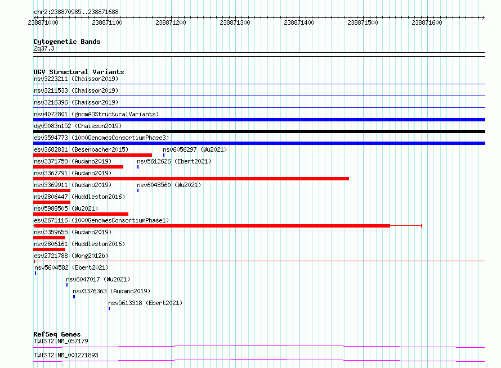Click the thick red esv2671116 bar
Image resolution: width=501 pixels, height=368 pixels.
(x=212, y=226)
